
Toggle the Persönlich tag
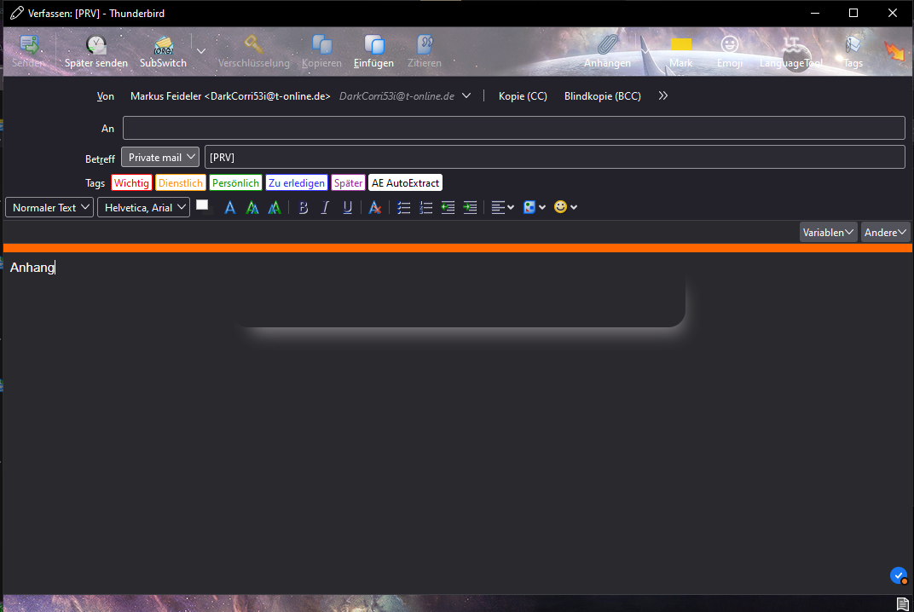(235, 183)
